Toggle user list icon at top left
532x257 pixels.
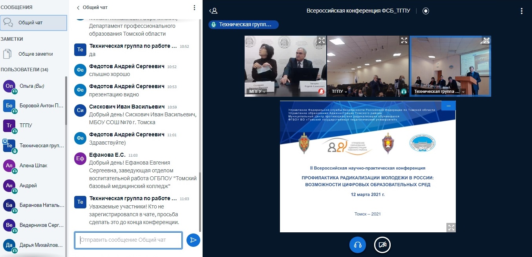(x=213, y=11)
